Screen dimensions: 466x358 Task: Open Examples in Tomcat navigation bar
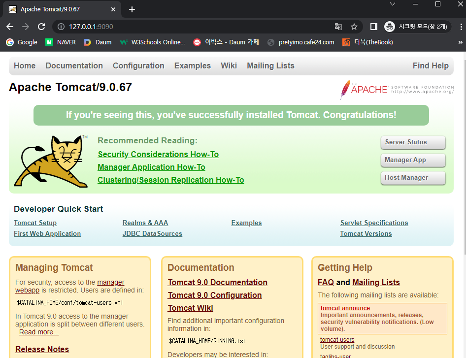pos(193,65)
